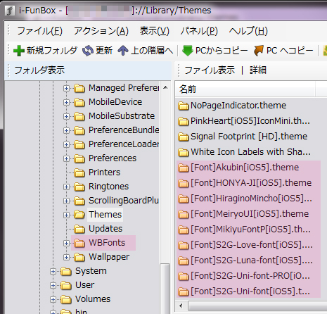Open the アクション(A) menu
The width and height of the screenshot is (327, 314).
(101, 31)
